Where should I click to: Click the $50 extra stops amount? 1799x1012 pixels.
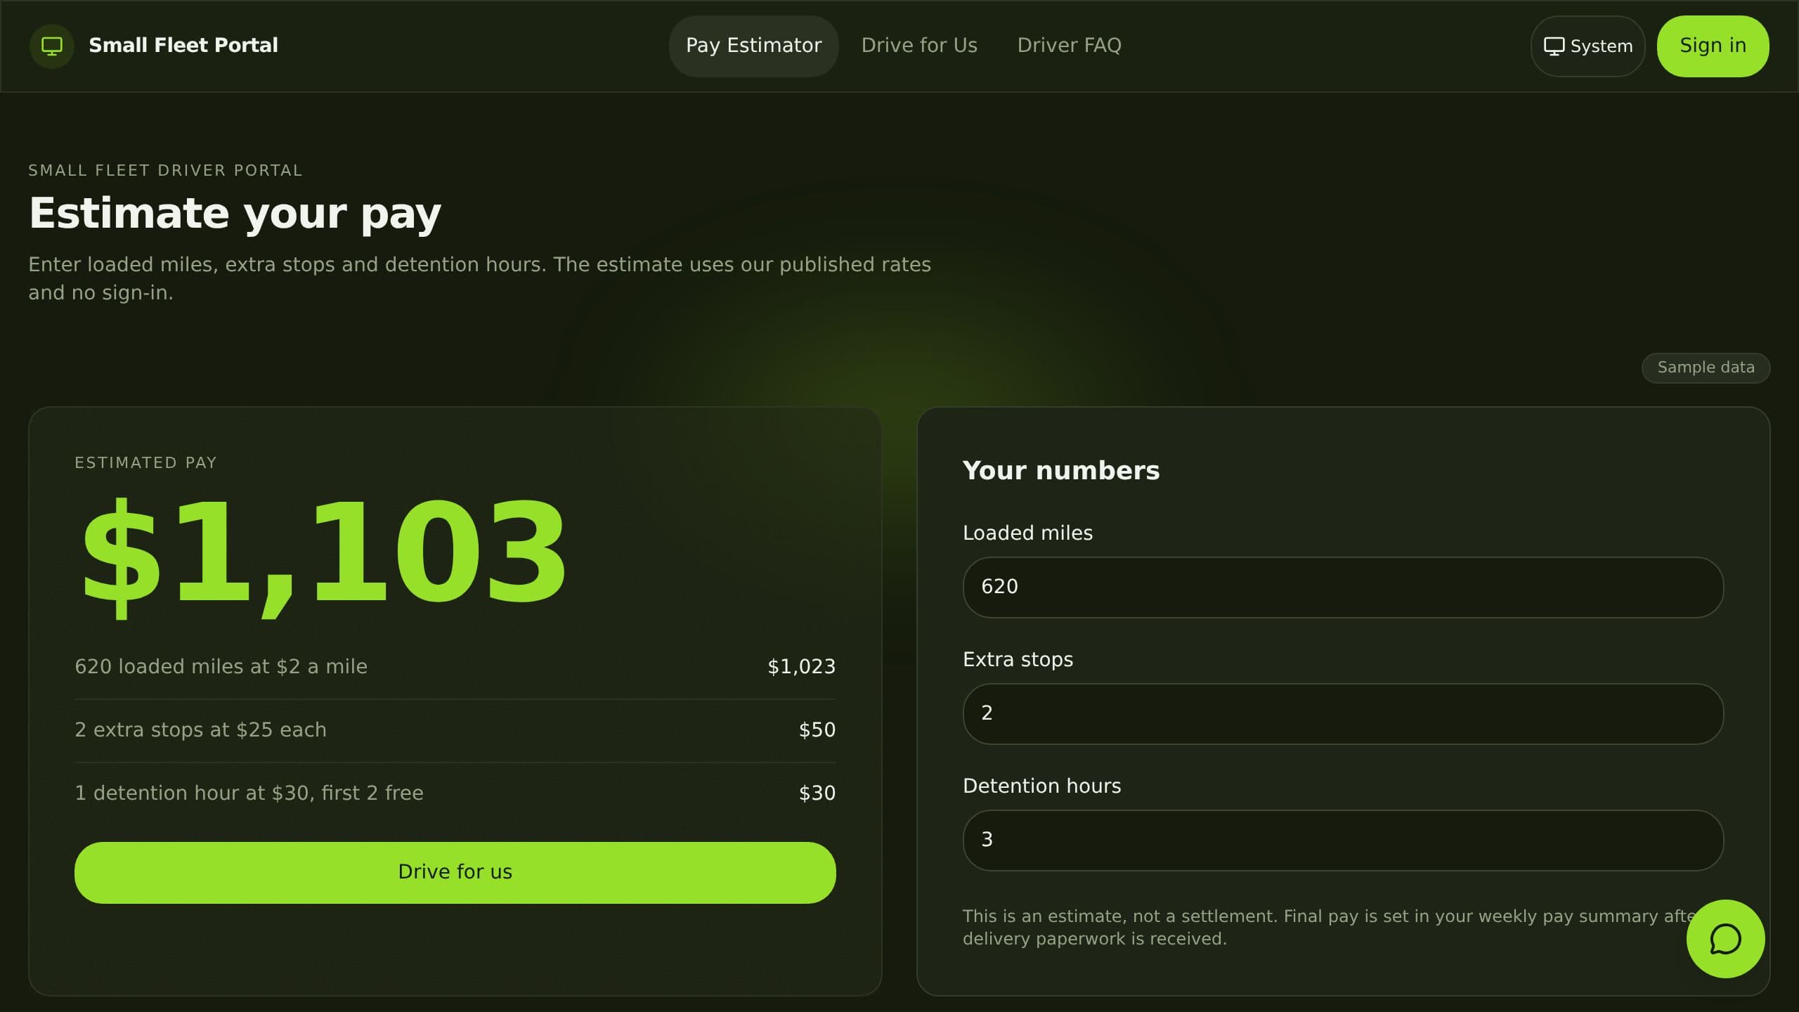[817, 729]
